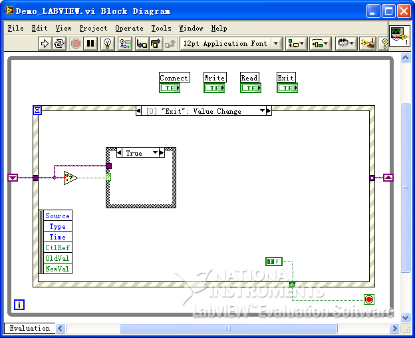Viewport: 415px width, 338px height.
Task: Open the Operate menu
Action: coord(130,29)
